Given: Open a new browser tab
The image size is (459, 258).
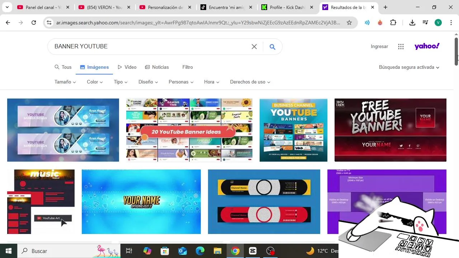Looking at the screenshot, I should (385, 7).
